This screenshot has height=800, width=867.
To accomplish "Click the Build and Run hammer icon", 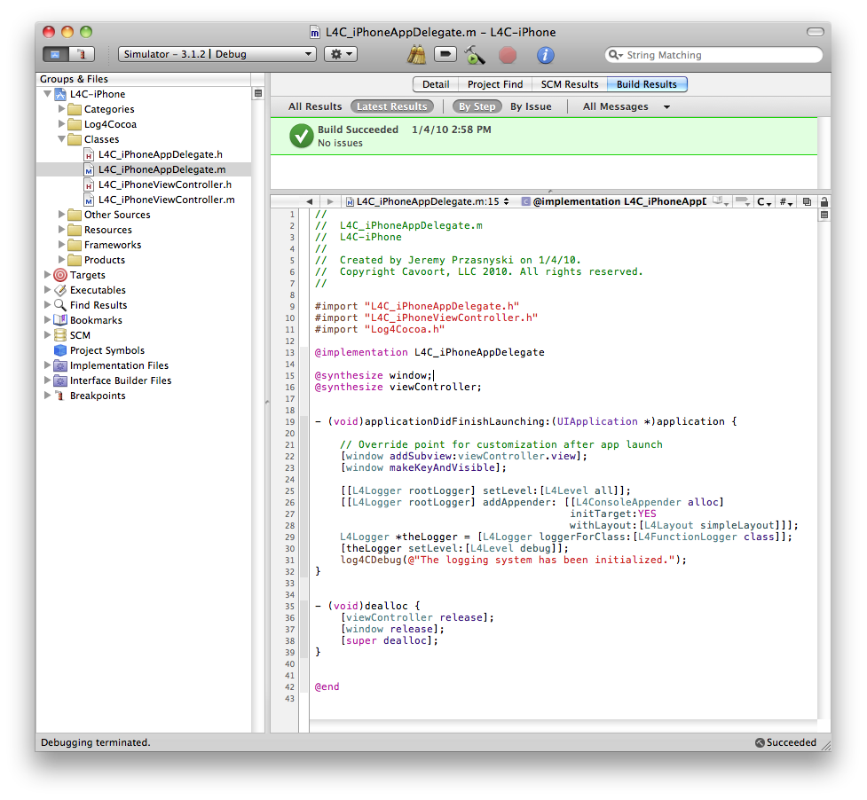I will coord(475,55).
